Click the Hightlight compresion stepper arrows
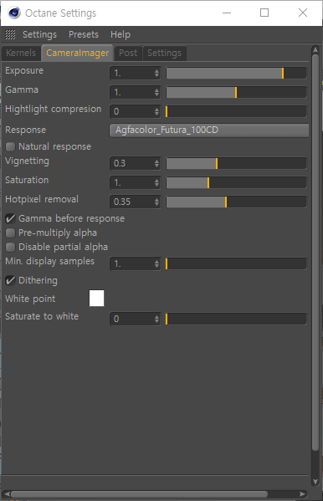 point(156,111)
